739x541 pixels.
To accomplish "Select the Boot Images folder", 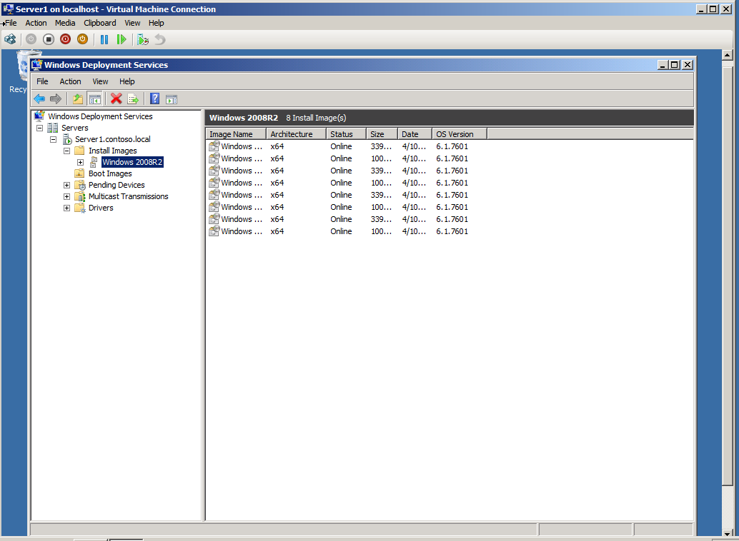I will tap(110, 173).
